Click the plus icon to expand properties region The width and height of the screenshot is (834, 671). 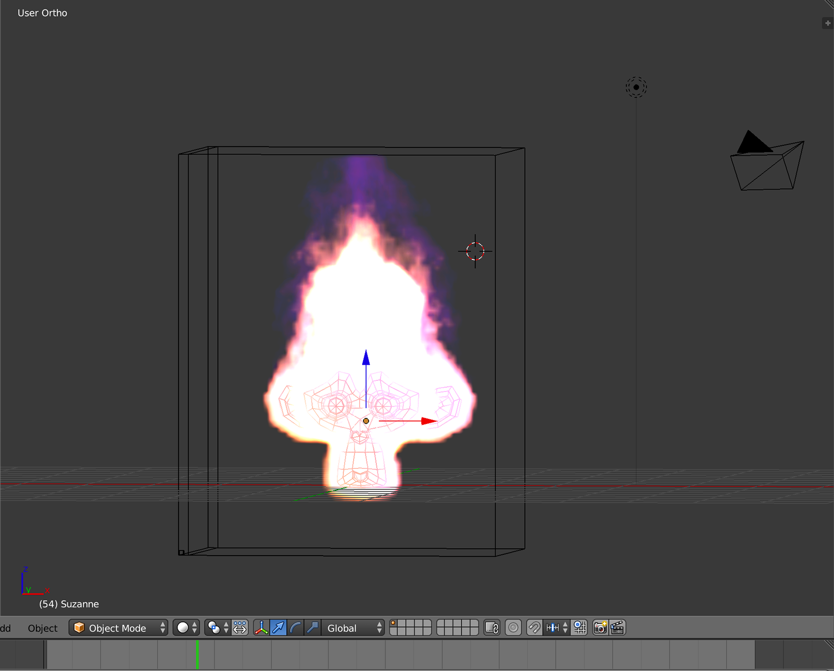827,23
